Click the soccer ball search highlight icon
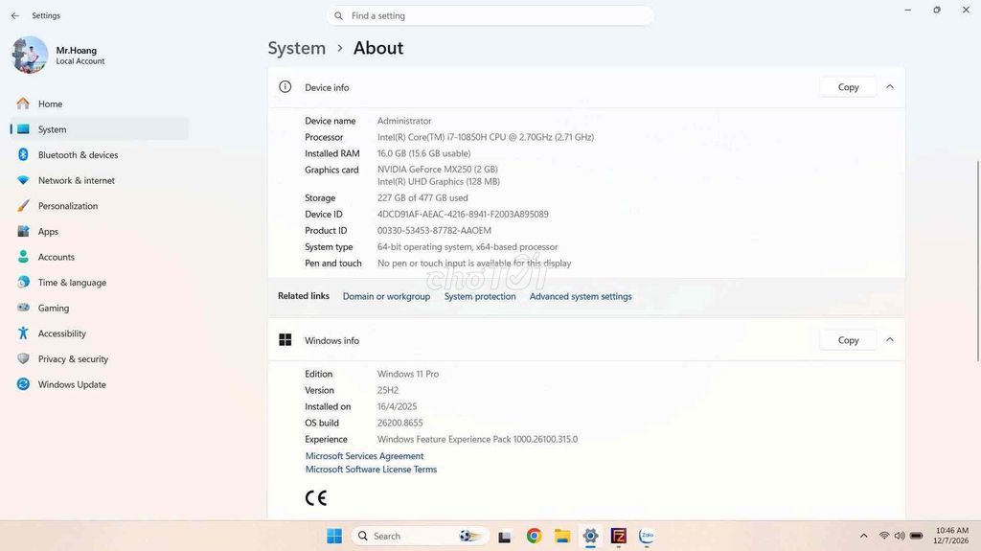The width and height of the screenshot is (981, 551). click(x=469, y=536)
